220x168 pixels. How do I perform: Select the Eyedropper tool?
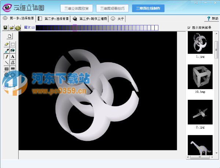pyautogui.click(x=7, y=51)
